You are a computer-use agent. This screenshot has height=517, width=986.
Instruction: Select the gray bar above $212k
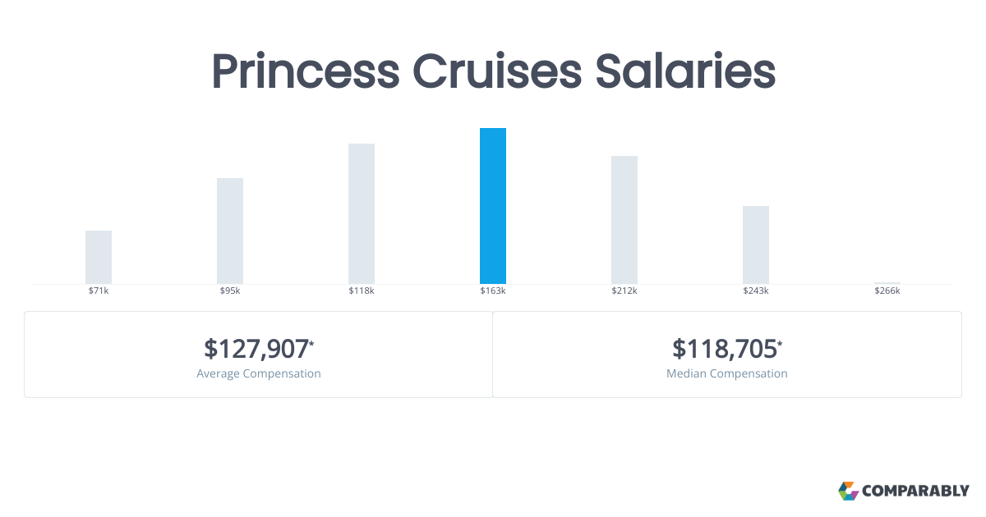point(624,219)
